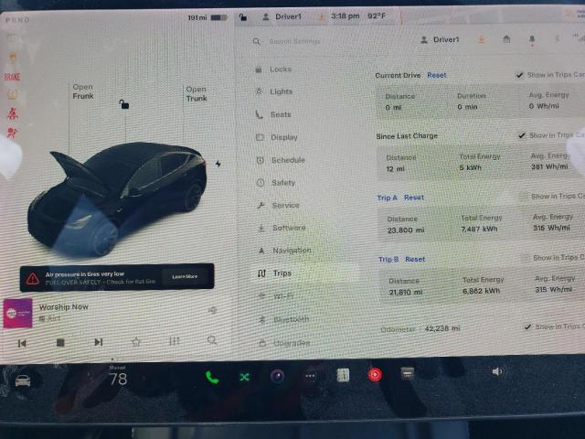Open the Upgrades menu item
The image size is (585, 439).
285,343
